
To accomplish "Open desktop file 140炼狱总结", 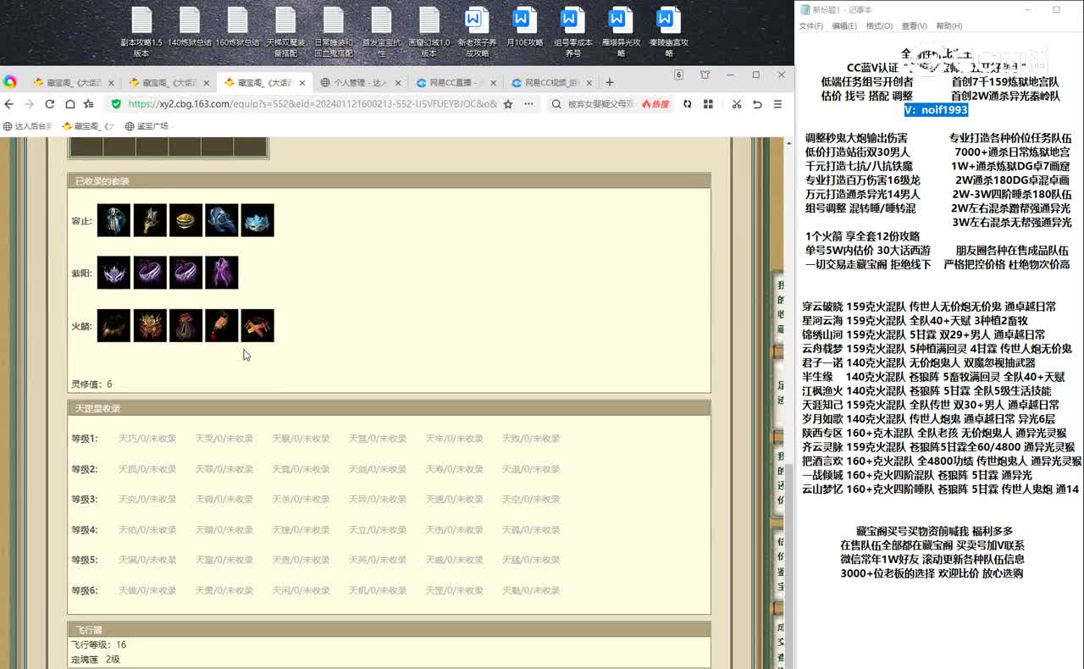I will tap(190, 27).
